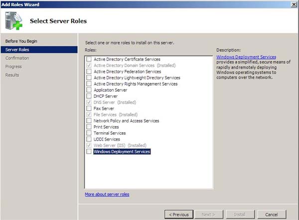Click the server roles wizard icon

[14, 20]
